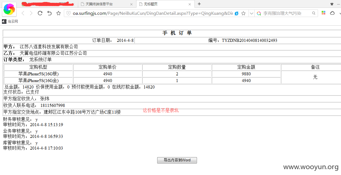The image size is (341, 175).
Task: Click 天翼电信终端有限公司江苏分公司 text
Action: click(53, 53)
